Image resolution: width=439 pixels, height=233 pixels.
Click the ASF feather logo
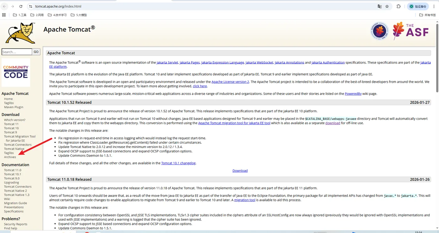[411, 31]
